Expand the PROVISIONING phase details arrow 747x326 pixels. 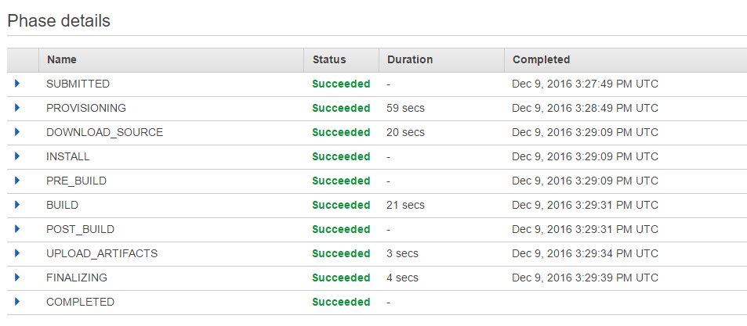pos(17,108)
